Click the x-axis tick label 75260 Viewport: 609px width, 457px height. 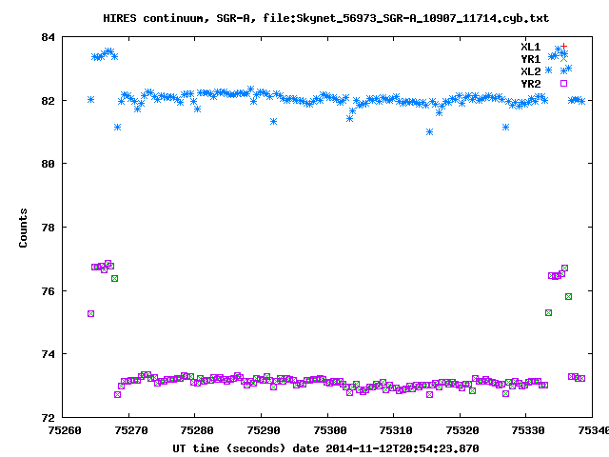65,430
